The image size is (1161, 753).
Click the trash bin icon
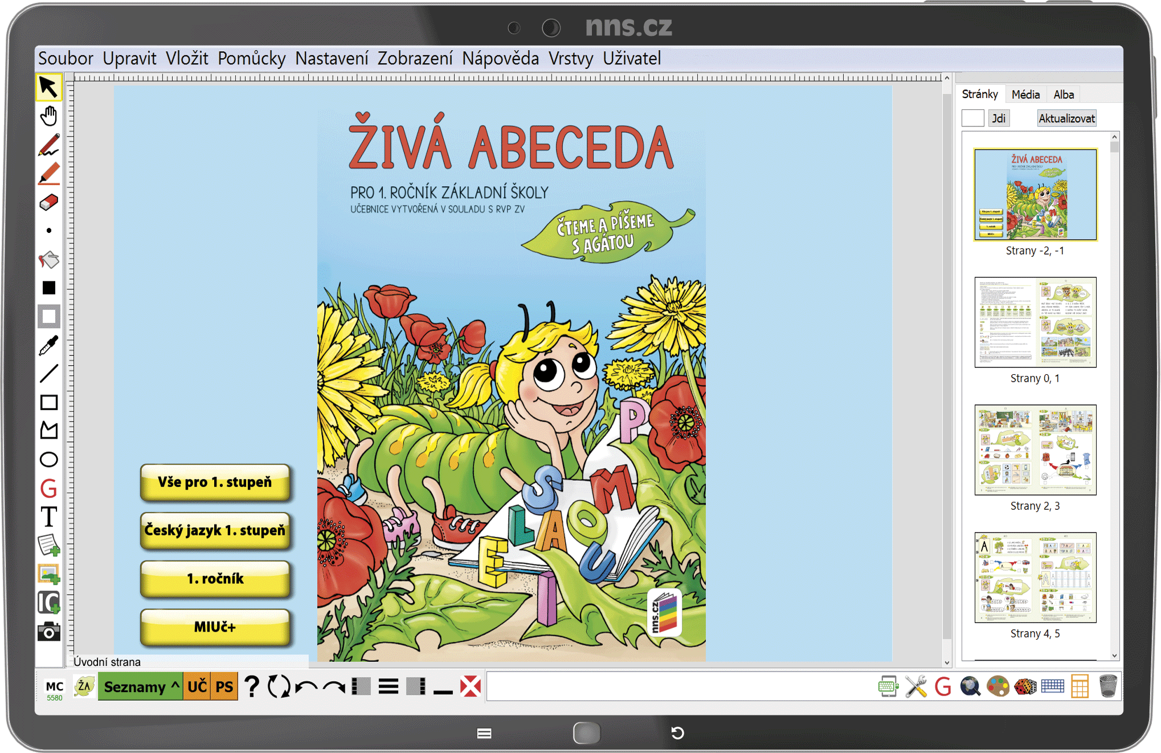[1107, 686]
